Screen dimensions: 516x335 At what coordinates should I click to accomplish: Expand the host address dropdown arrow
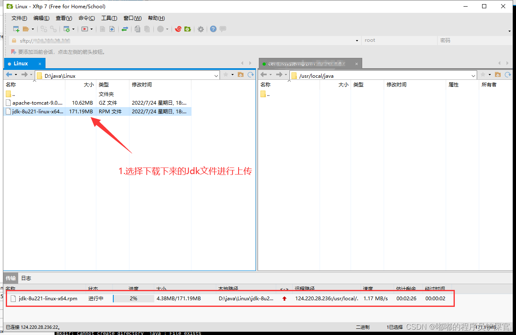pos(357,41)
